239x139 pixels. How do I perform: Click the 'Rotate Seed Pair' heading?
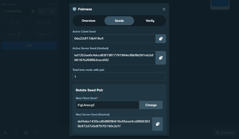[89, 90]
